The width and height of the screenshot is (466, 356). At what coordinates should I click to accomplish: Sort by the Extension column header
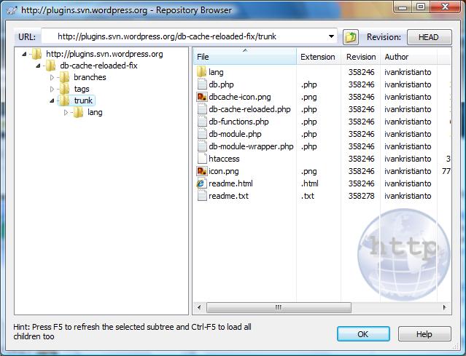coord(319,57)
